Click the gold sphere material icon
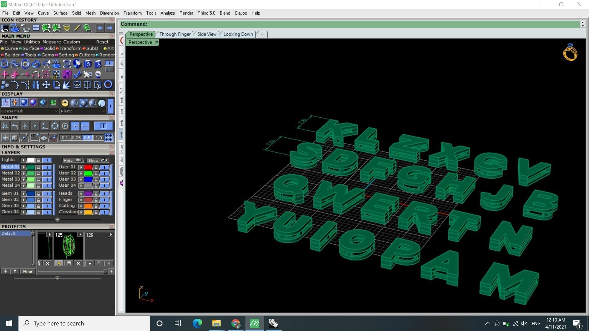Viewport: 589px width, 331px height. [65, 103]
